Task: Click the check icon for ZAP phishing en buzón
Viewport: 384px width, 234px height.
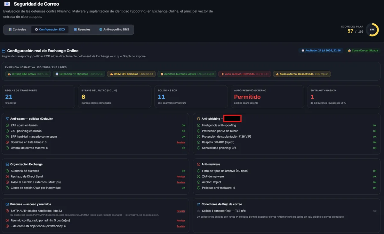Action: tap(7, 131)
